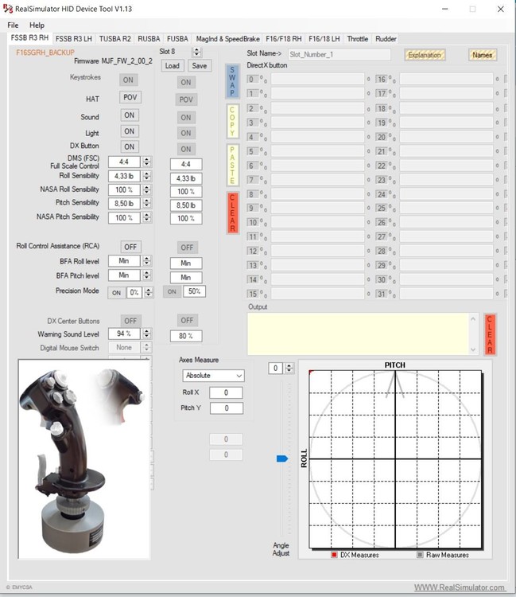Click the Names button
Screen dimensions: 516x597
482,55
